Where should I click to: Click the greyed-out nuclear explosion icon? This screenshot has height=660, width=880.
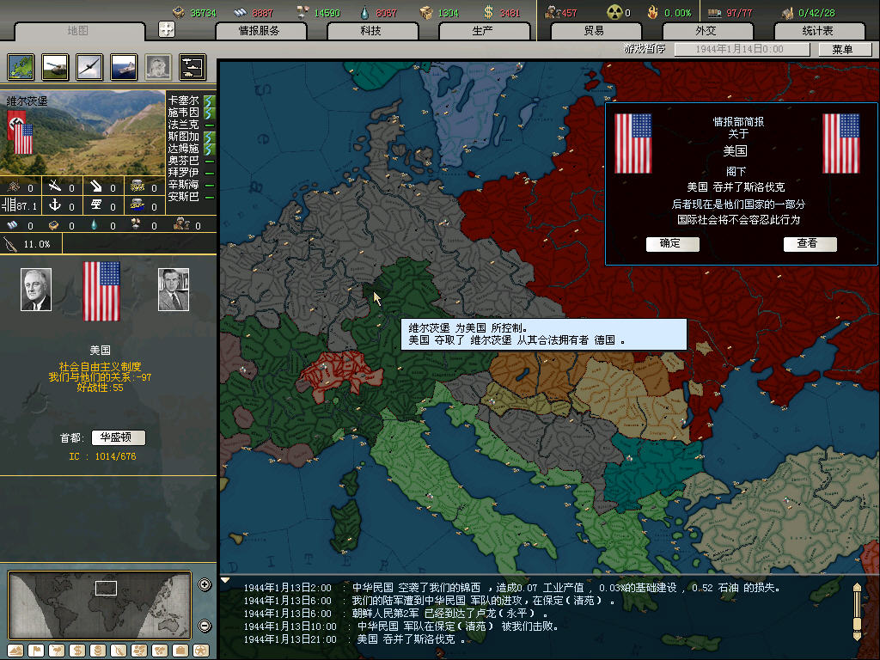point(158,67)
